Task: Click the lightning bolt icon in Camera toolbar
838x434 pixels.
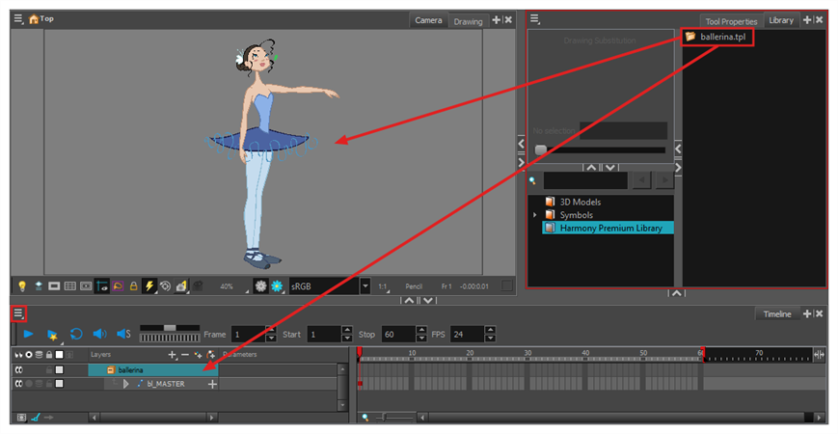Action: coord(149,286)
